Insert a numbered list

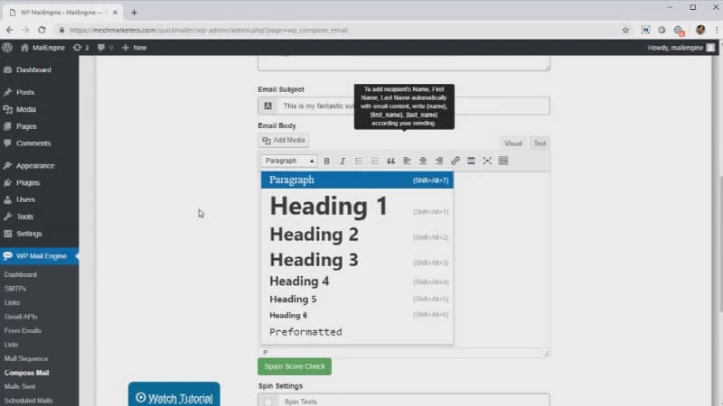point(374,161)
